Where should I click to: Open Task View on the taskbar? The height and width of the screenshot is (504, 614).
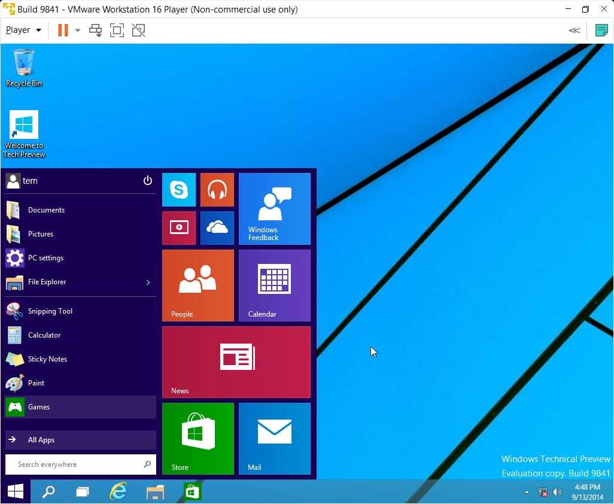[83, 491]
